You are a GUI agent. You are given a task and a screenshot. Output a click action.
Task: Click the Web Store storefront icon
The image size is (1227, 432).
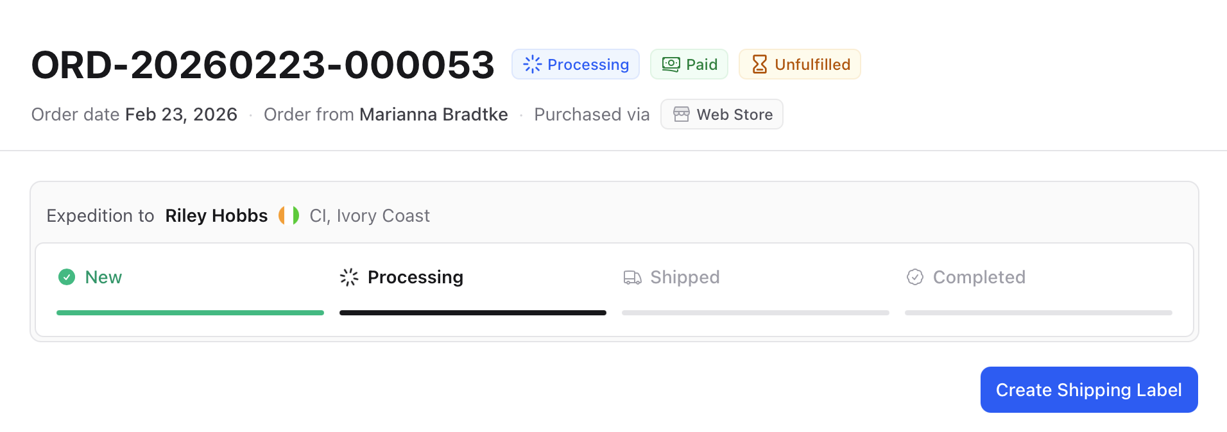681,114
